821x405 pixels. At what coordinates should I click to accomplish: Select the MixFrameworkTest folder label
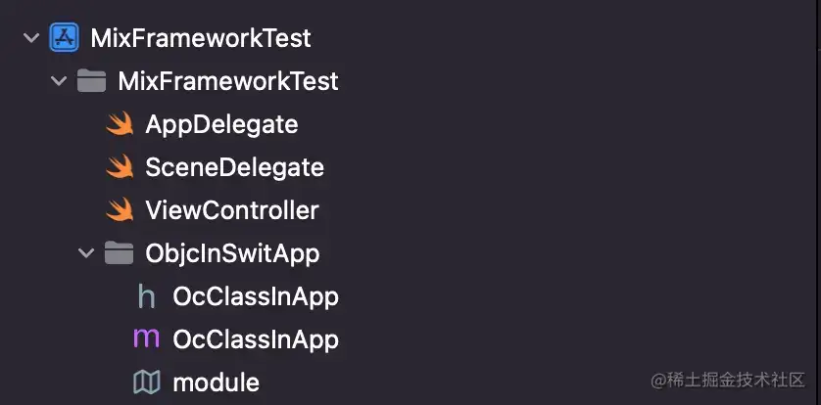pos(228,81)
